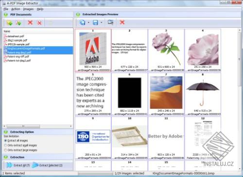
Task: Select thumbnail 4 pink flower close-up
Action: (203, 50)
